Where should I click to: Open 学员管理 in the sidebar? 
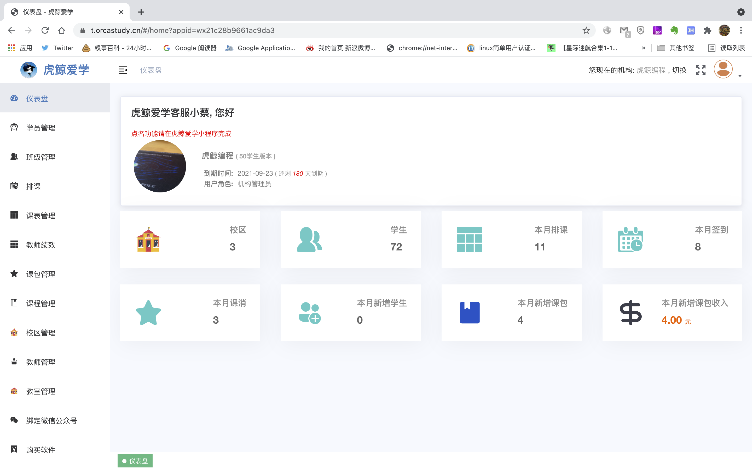pos(55,128)
